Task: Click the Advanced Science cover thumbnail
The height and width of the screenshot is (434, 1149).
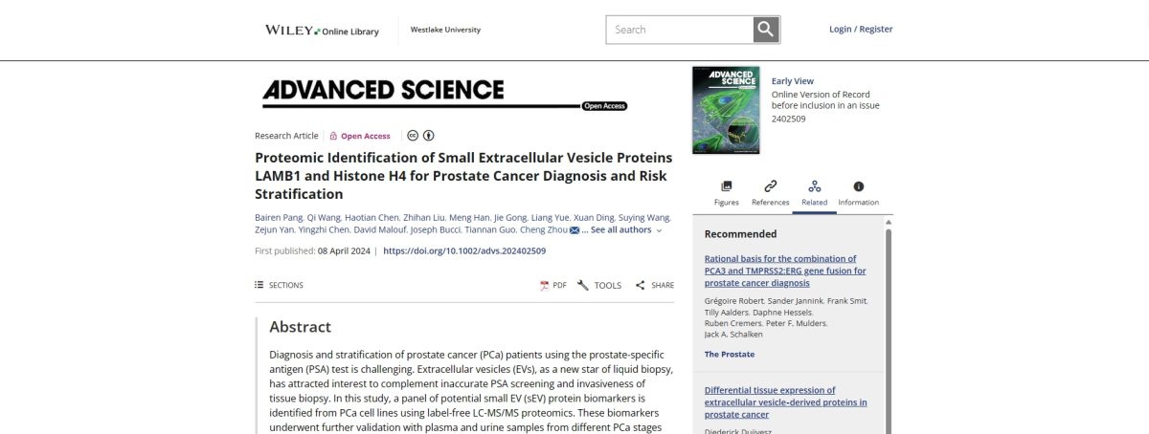Action: [x=725, y=110]
